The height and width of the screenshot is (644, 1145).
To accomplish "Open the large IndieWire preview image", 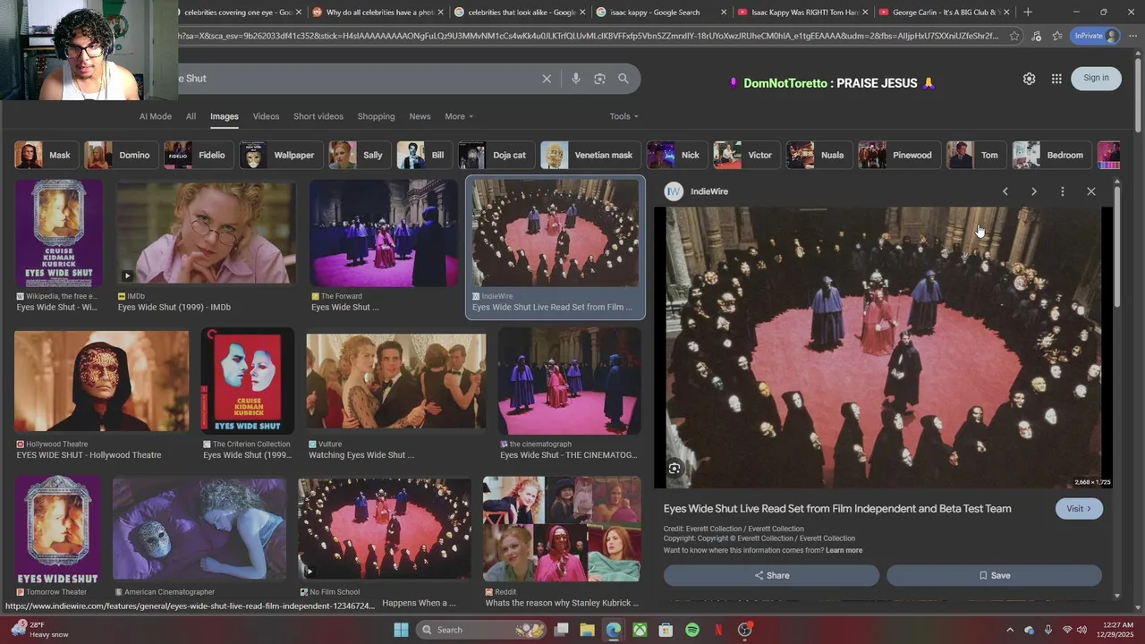I will 883,348.
